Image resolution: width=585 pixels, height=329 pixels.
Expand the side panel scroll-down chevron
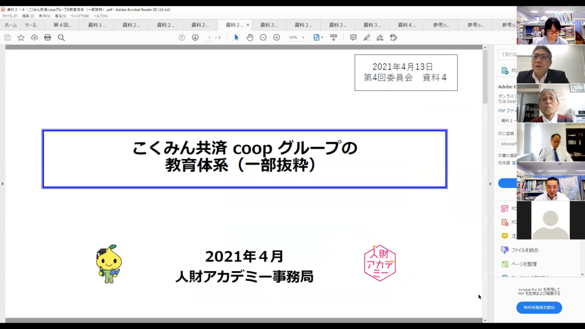click(583, 274)
